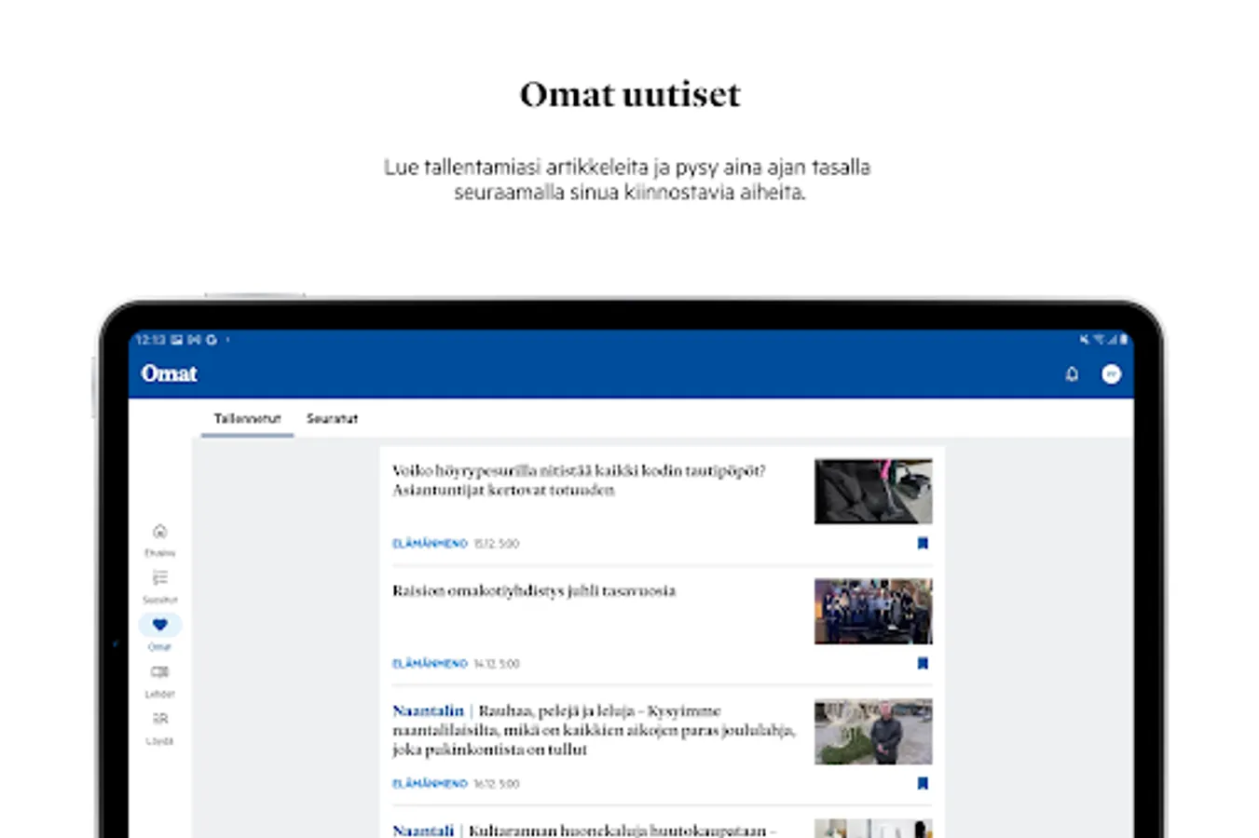Open the Lehdet newspapers icon

159,672
